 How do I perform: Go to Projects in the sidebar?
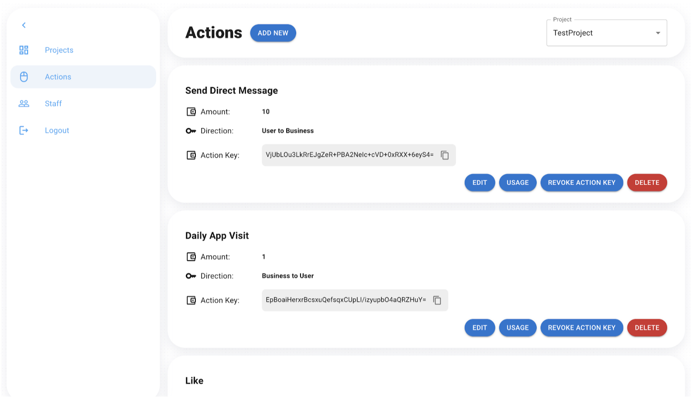pos(59,50)
